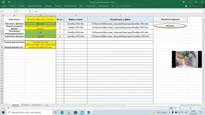This screenshot has height=115, width=205.
Task: Click the formula bar showing xlsx
Action: point(118,11)
